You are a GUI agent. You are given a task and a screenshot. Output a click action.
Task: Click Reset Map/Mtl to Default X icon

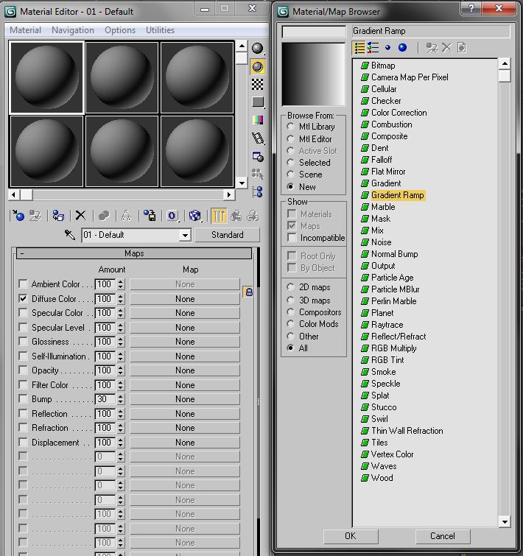pyautogui.click(x=80, y=216)
